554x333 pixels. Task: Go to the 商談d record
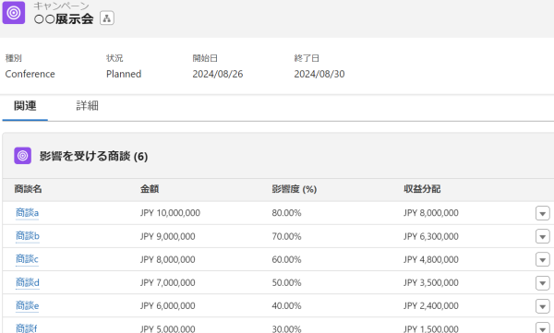[28, 282]
